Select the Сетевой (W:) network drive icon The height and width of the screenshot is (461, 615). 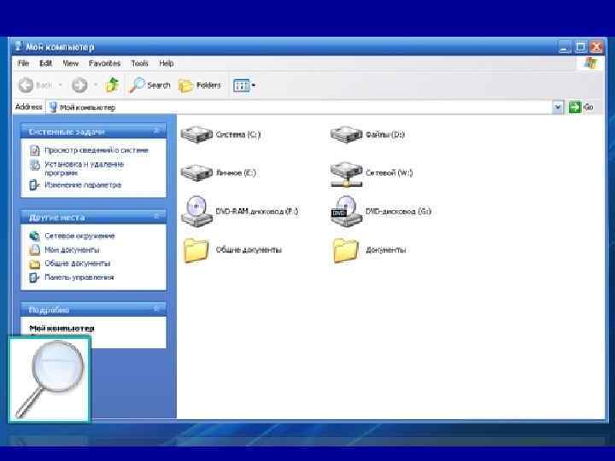click(x=346, y=174)
